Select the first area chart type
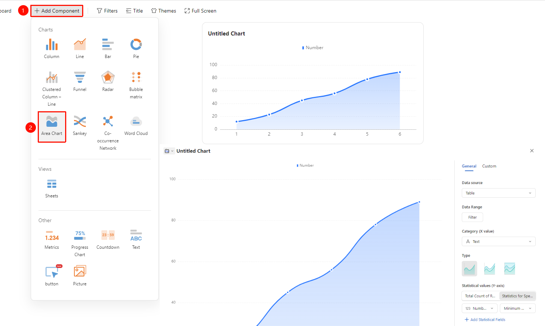Viewport: 545px width, 326px height. [470, 269]
